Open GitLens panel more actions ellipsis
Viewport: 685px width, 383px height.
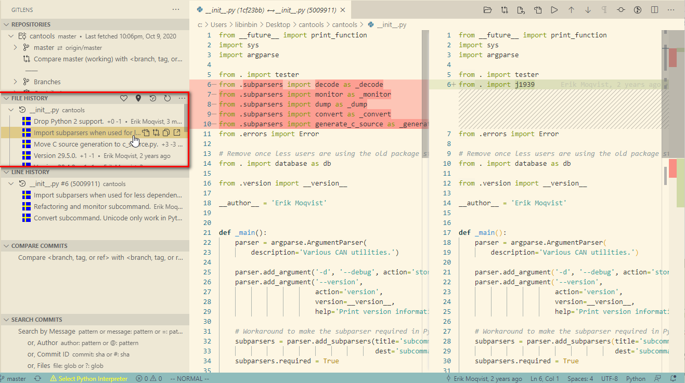pyautogui.click(x=176, y=10)
